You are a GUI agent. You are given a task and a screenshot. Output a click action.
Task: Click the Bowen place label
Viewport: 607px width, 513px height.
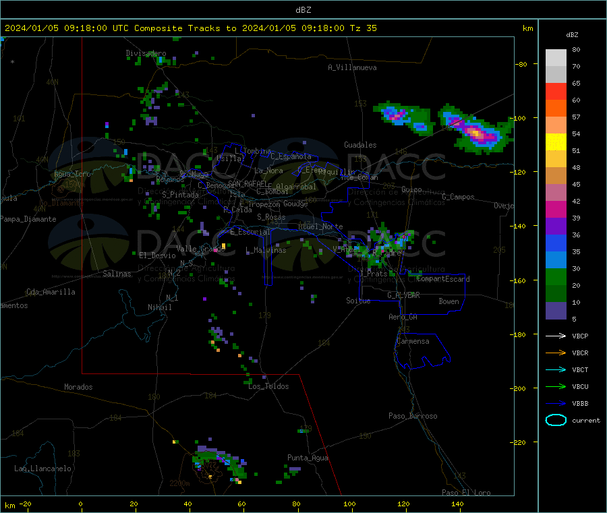coord(449,301)
